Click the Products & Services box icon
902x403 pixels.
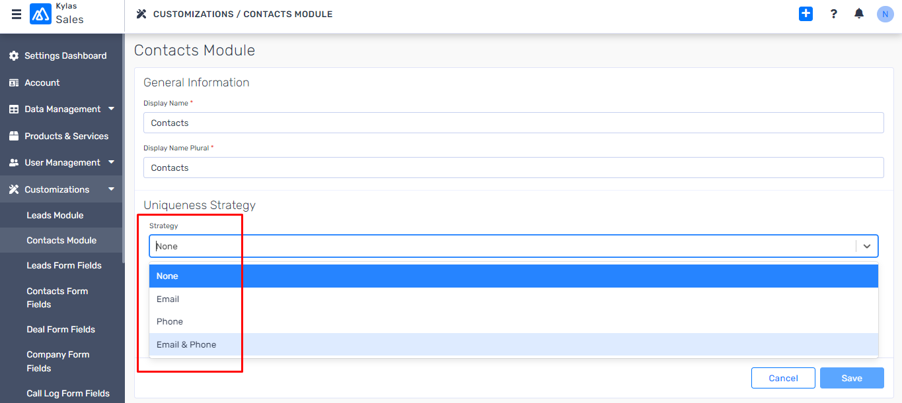point(14,136)
